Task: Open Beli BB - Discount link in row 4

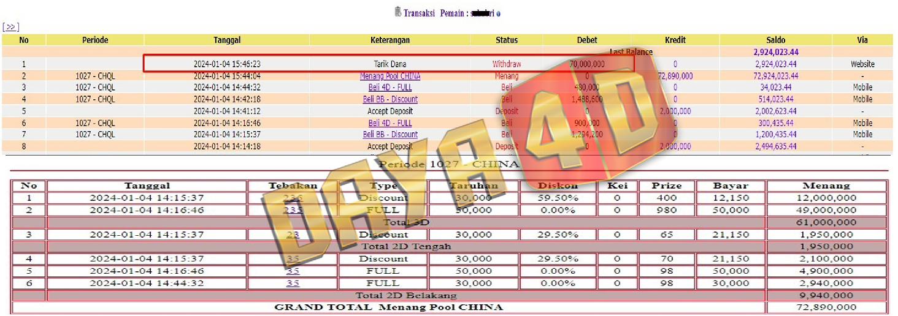Action: 390,99
